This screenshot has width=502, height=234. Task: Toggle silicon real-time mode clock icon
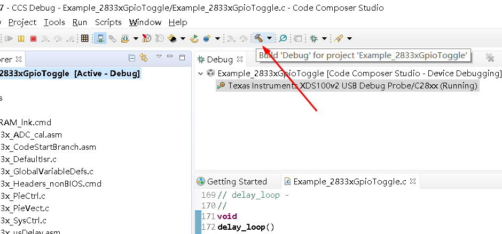147,38
